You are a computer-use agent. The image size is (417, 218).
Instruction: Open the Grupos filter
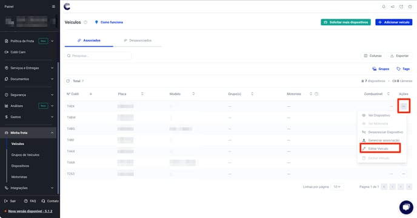[x=381, y=69]
